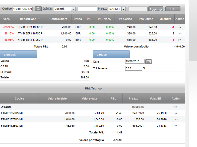Click the Aggiungi button
197x147 pixels.
(x=156, y=9)
